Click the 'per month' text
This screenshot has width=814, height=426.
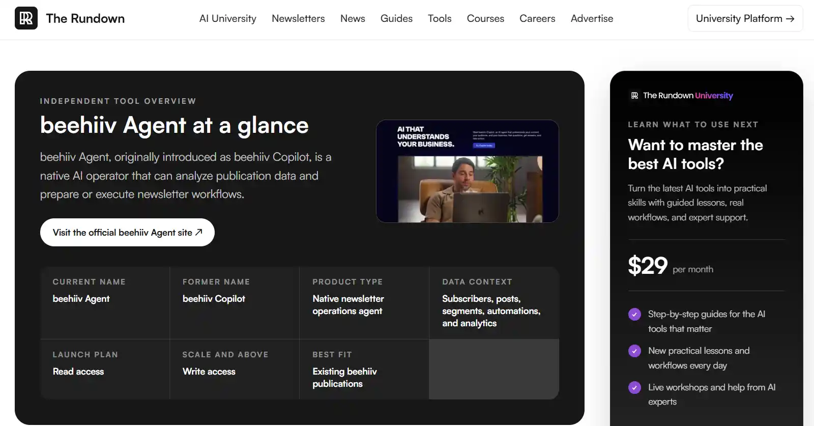point(693,269)
